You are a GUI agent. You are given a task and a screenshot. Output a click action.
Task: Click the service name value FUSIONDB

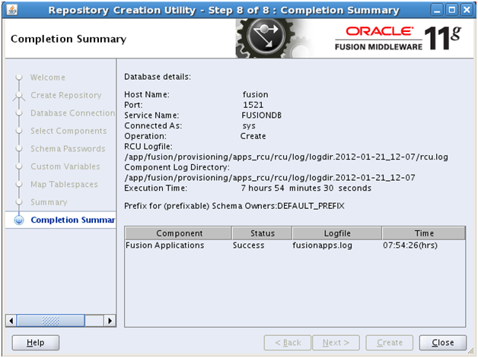coord(262,116)
